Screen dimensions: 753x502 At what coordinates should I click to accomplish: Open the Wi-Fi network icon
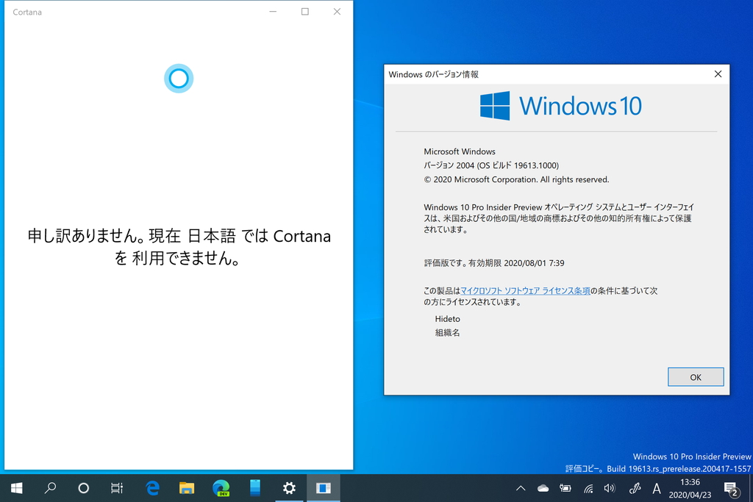(x=587, y=488)
